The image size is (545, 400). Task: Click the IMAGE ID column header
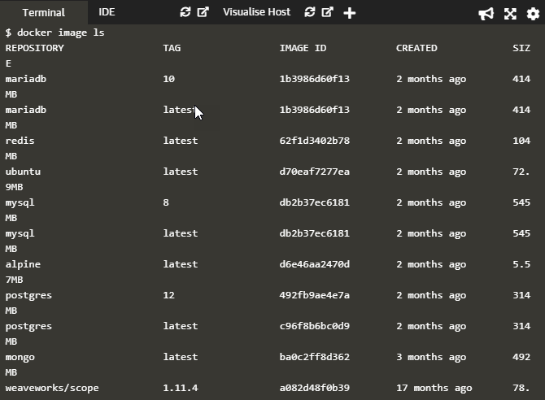coord(303,48)
